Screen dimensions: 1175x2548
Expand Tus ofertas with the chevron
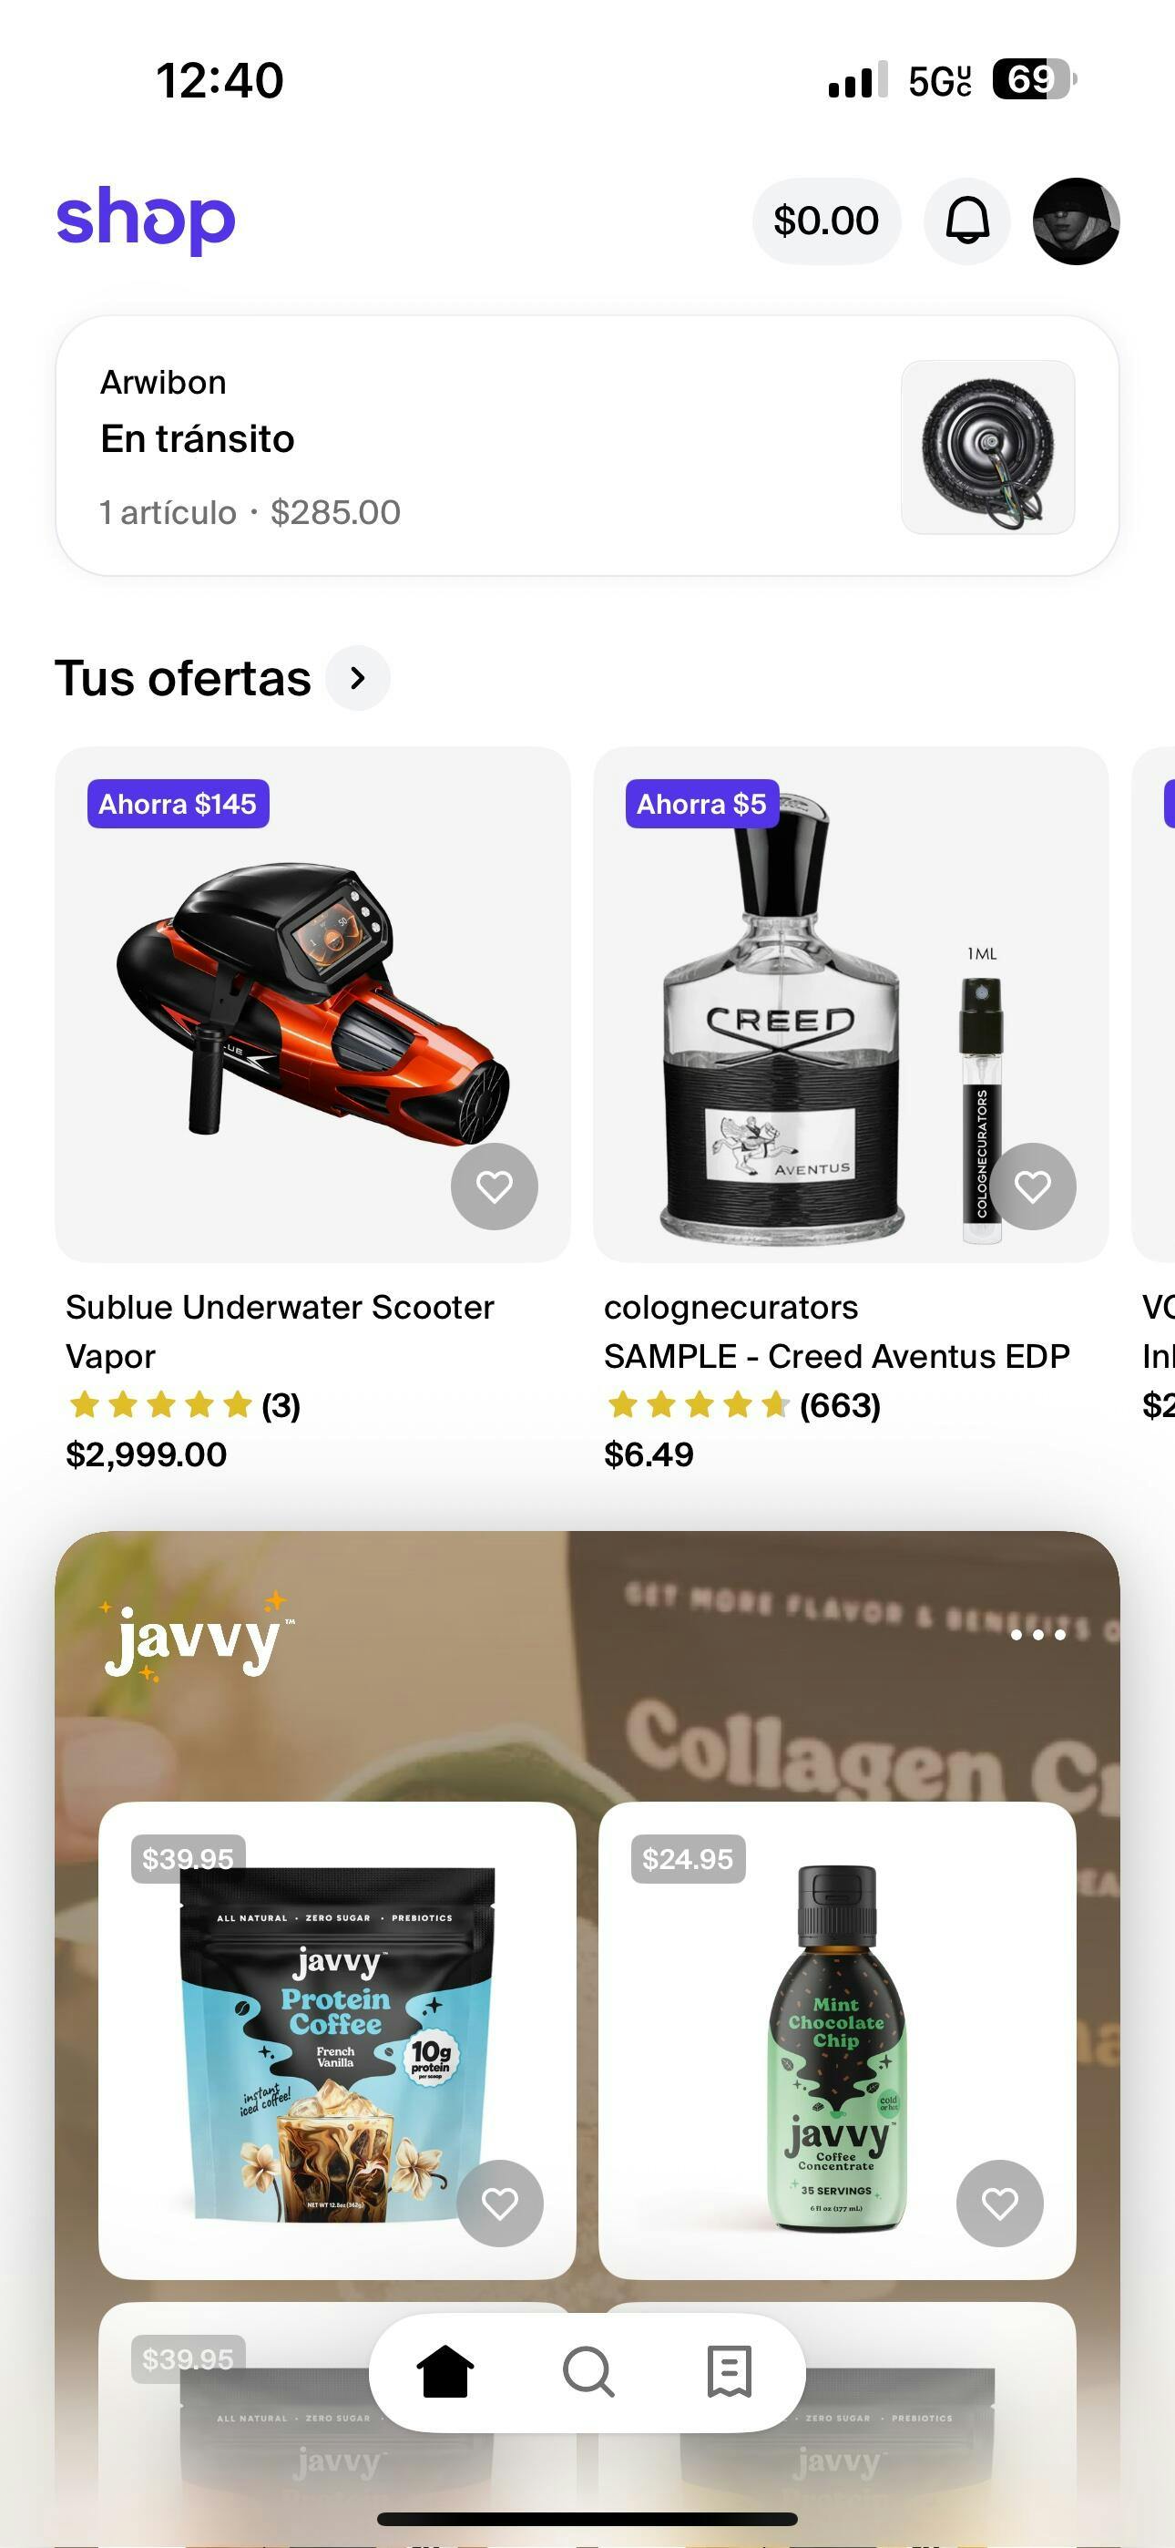tap(357, 678)
